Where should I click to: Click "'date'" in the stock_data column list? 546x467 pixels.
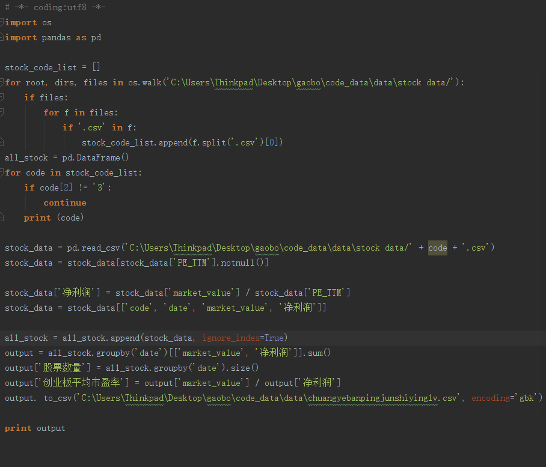pos(177,308)
